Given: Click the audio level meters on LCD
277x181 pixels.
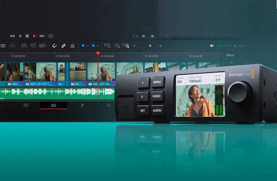Looking at the screenshot, I should point(219,100).
